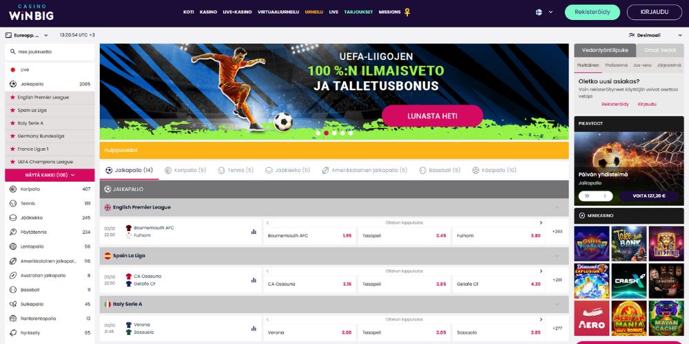
Task: Go to the last banner slide dot
Action: (x=351, y=133)
